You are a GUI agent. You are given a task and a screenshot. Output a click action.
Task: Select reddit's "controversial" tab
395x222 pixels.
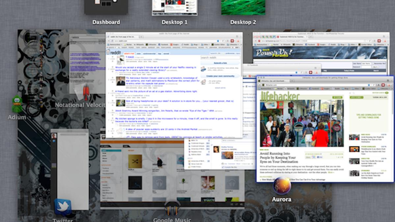point(149,53)
